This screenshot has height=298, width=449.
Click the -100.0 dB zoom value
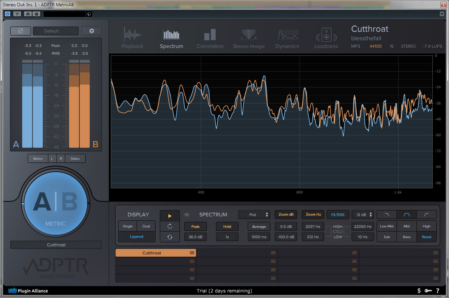tap(286, 237)
